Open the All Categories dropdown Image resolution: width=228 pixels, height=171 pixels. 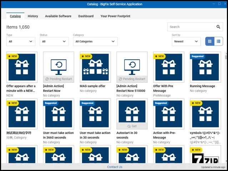click(95, 41)
